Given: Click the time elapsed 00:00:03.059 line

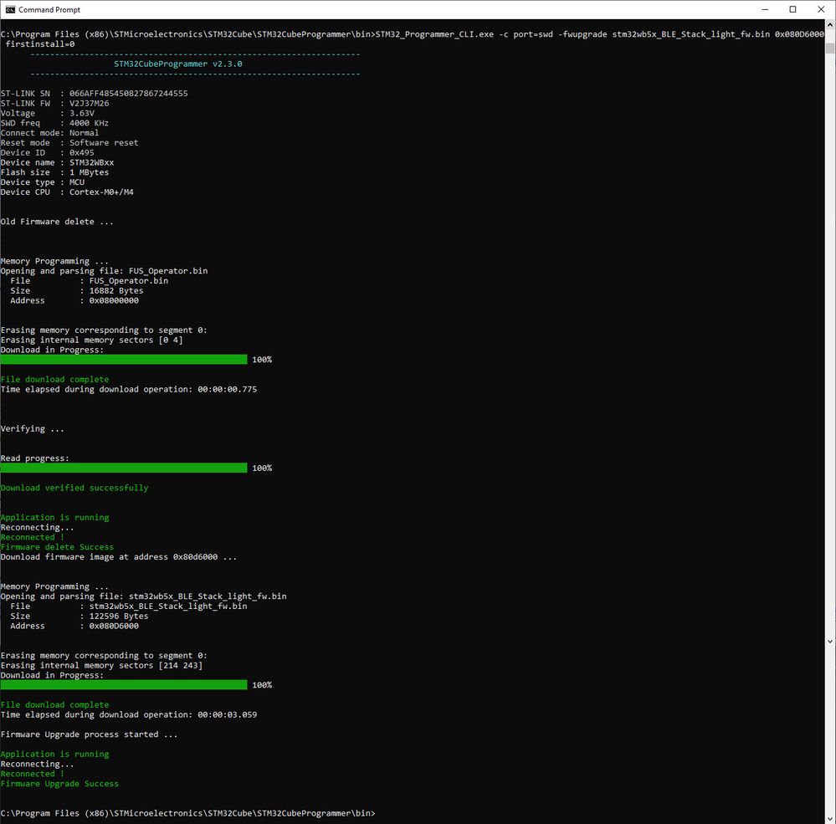Looking at the screenshot, I should 129,714.
